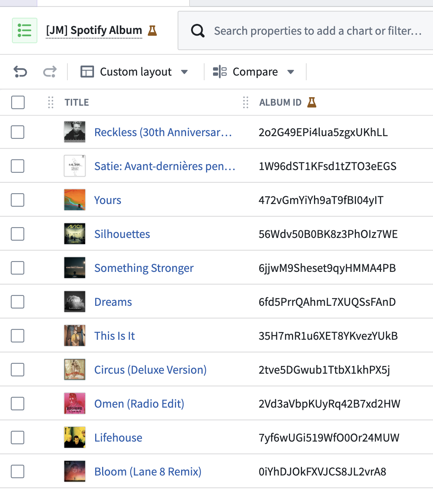The height and width of the screenshot is (489, 433).
Task: Open the Circus (Deluxe Version) link
Action: click(150, 370)
